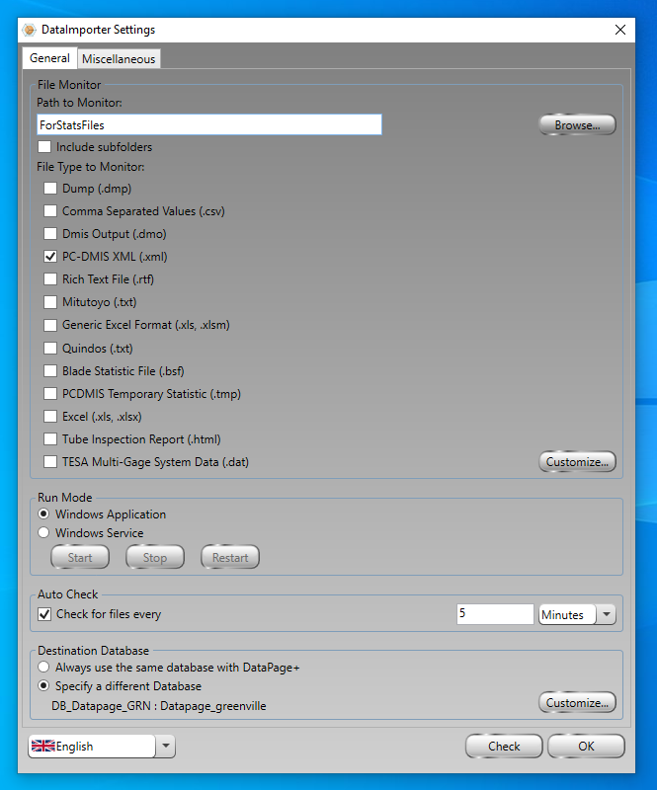Viewport: 657px width, 790px height.
Task: Click Customize in Destination Database section
Action: (577, 703)
